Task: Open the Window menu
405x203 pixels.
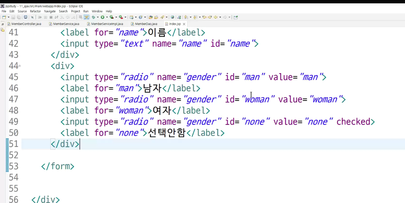Action: 97,11
